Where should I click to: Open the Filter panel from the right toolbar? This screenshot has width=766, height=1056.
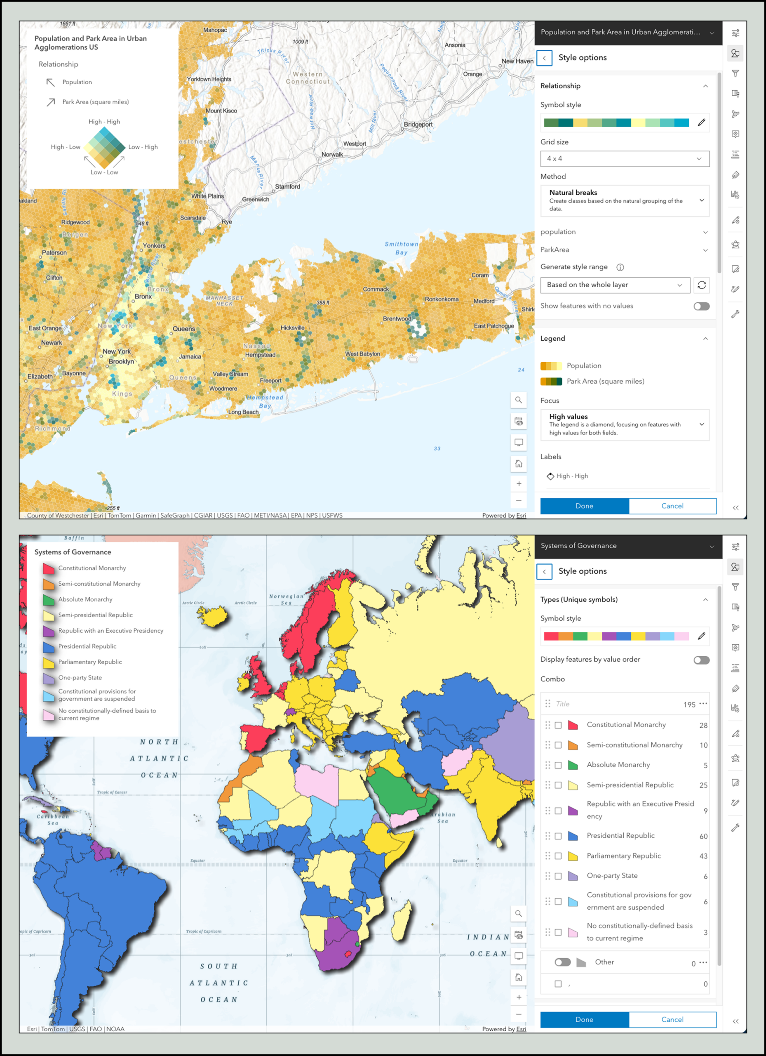point(736,73)
